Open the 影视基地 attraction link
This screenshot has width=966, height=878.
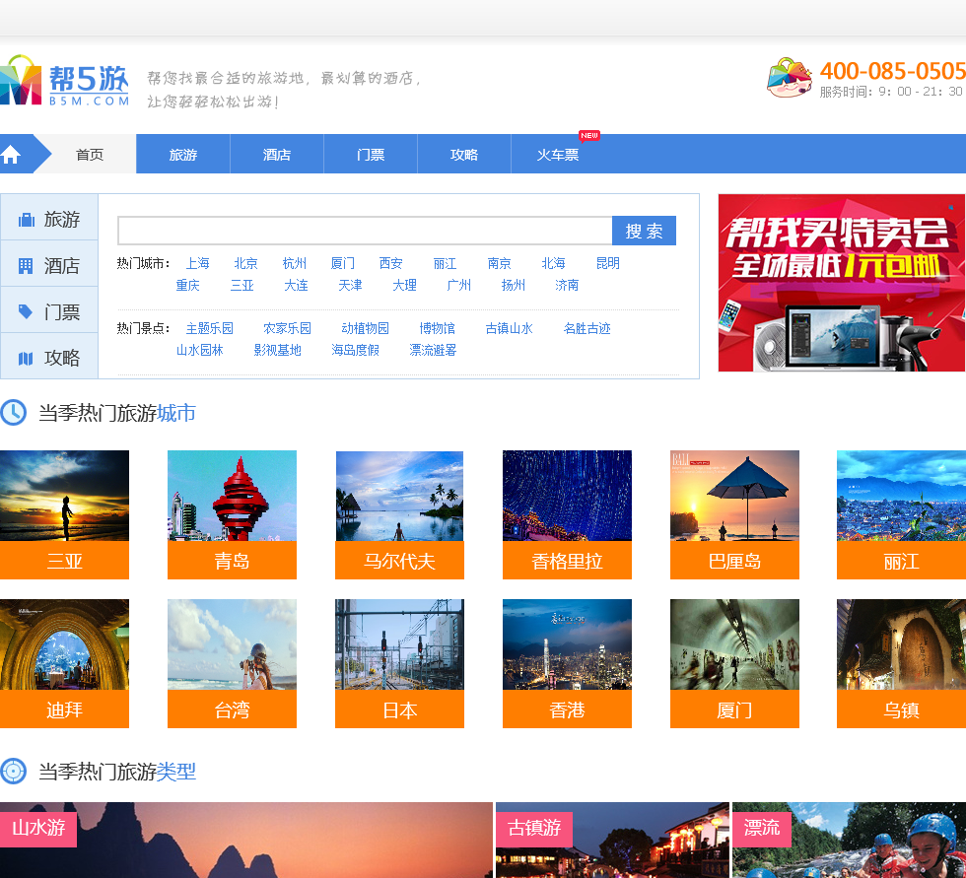point(277,351)
